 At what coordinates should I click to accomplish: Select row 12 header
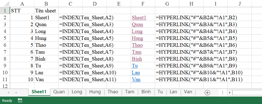point(5,86)
